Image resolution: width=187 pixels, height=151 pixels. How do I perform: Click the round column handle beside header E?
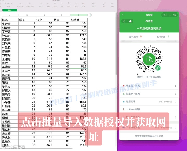[x=90, y=15]
